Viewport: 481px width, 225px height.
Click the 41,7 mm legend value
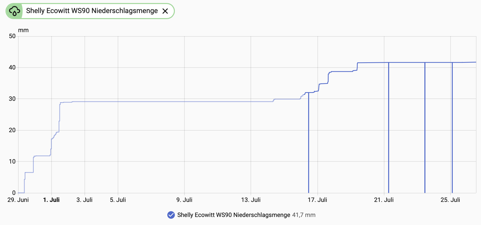(x=304, y=215)
